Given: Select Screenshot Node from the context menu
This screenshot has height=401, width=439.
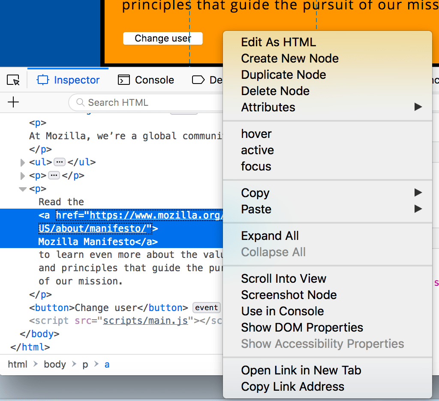Looking at the screenshot, I should coord(289,295).
